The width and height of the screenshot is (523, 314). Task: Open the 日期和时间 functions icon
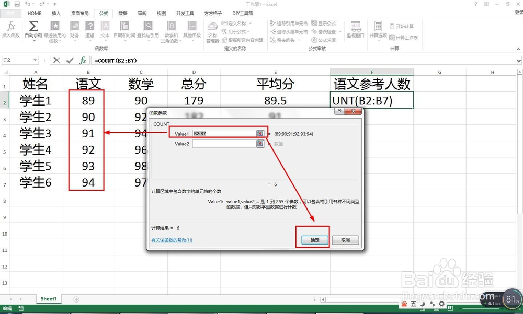coord(124,26)
